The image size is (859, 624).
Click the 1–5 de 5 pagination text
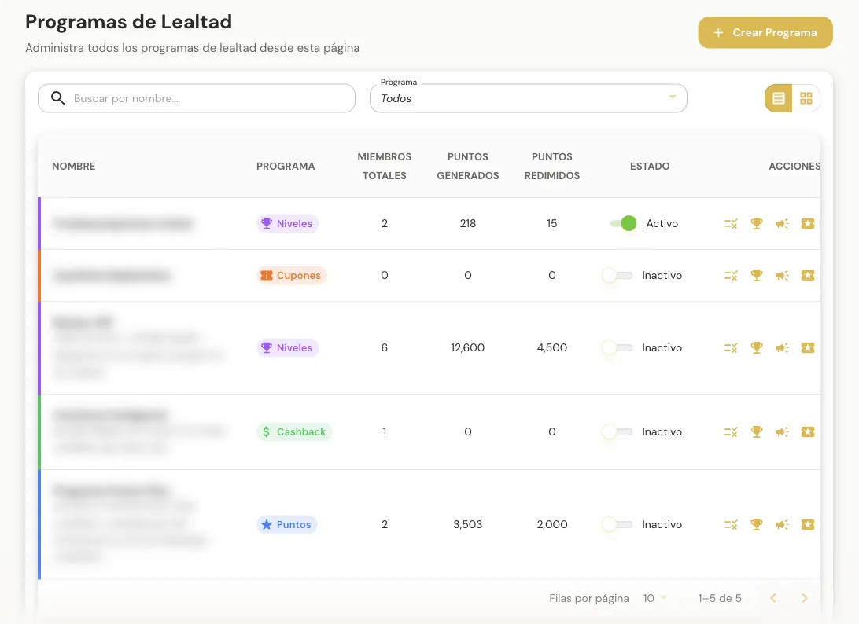(720, 598)
